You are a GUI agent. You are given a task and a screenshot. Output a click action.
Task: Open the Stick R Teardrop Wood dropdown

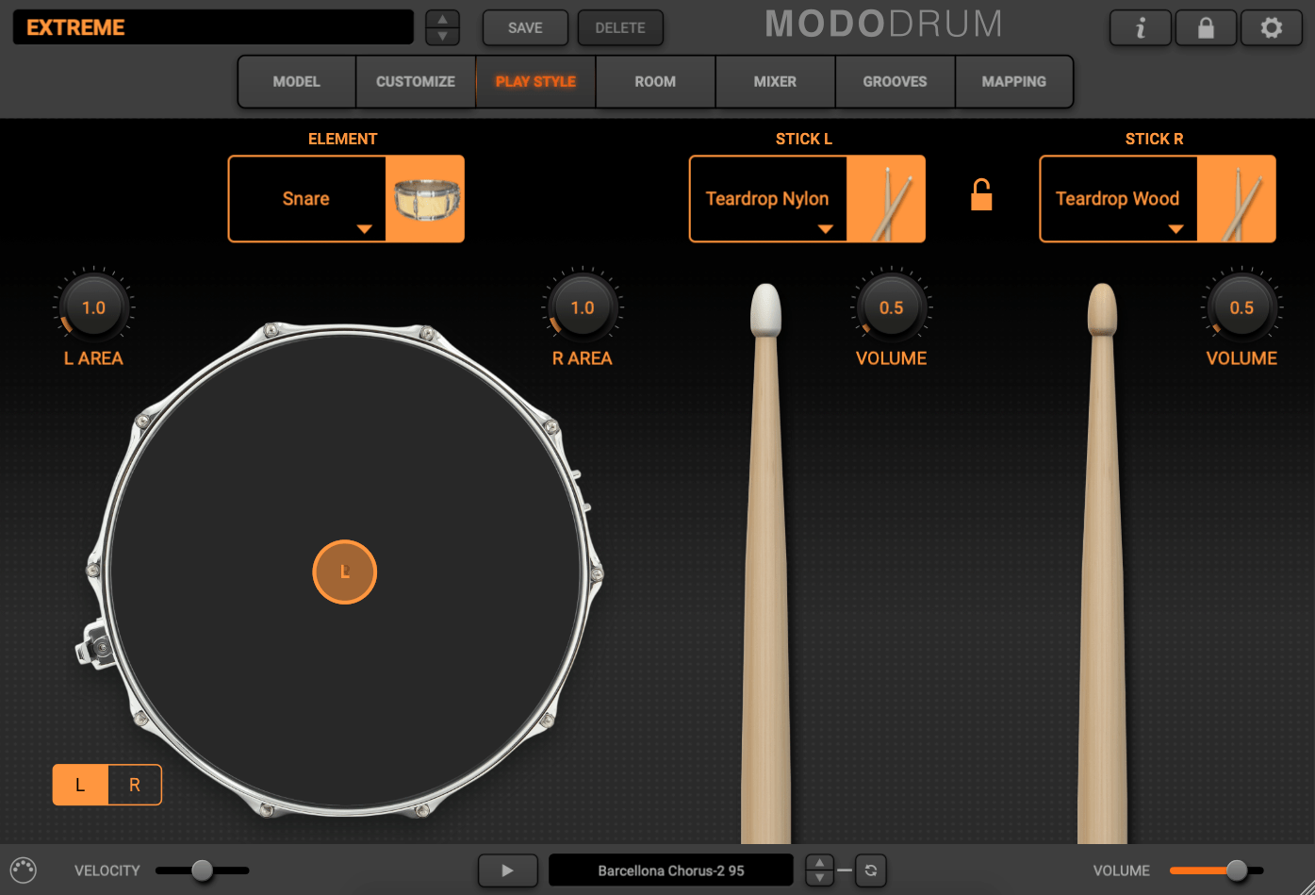[x=1118, y=199]
